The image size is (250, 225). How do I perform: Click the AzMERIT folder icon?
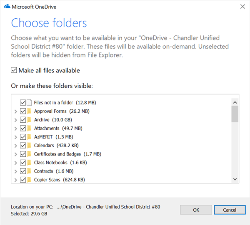(29, 137)
